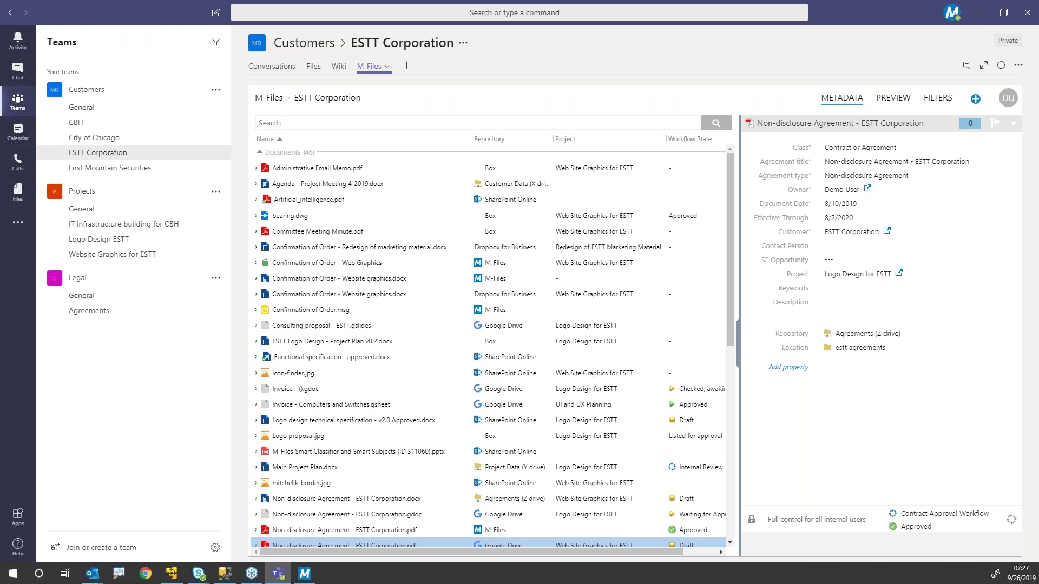The width and height of the screenshot is (1039, 584).
Task: Click Join or create a team
Action: coord(101,547)
